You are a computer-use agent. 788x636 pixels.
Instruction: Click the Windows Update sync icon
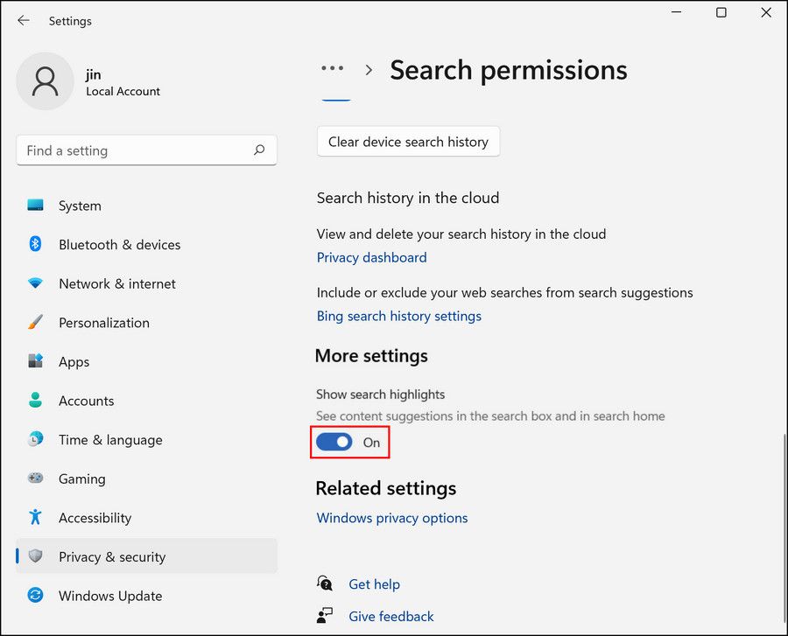35,596
